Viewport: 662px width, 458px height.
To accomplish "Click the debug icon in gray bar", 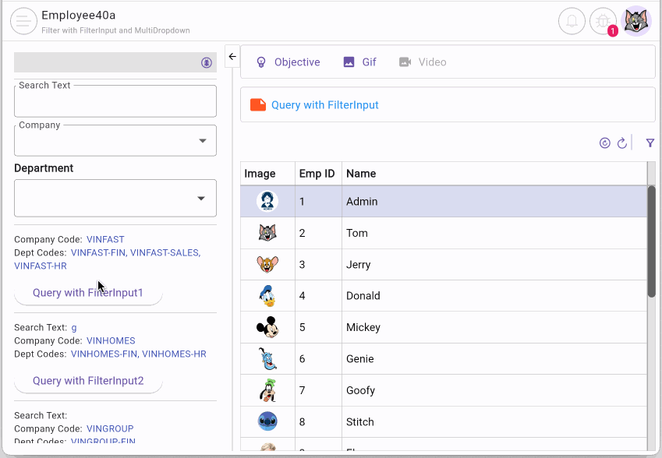I will [x=207, y=62].
